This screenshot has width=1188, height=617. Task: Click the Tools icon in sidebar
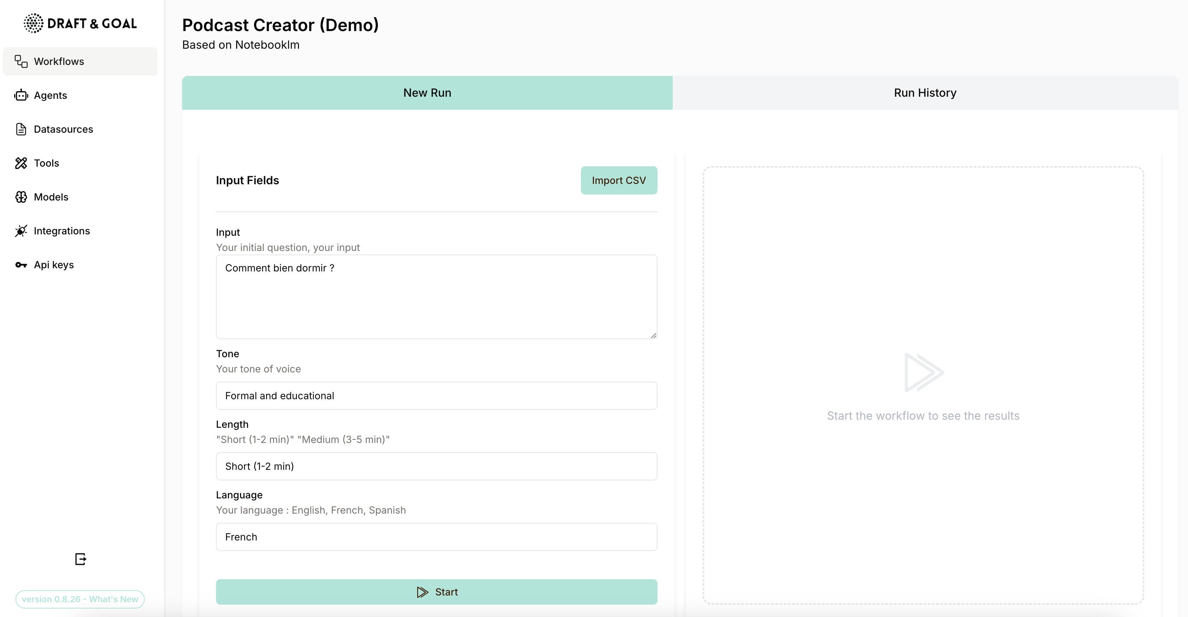click(x=21, y=163)
